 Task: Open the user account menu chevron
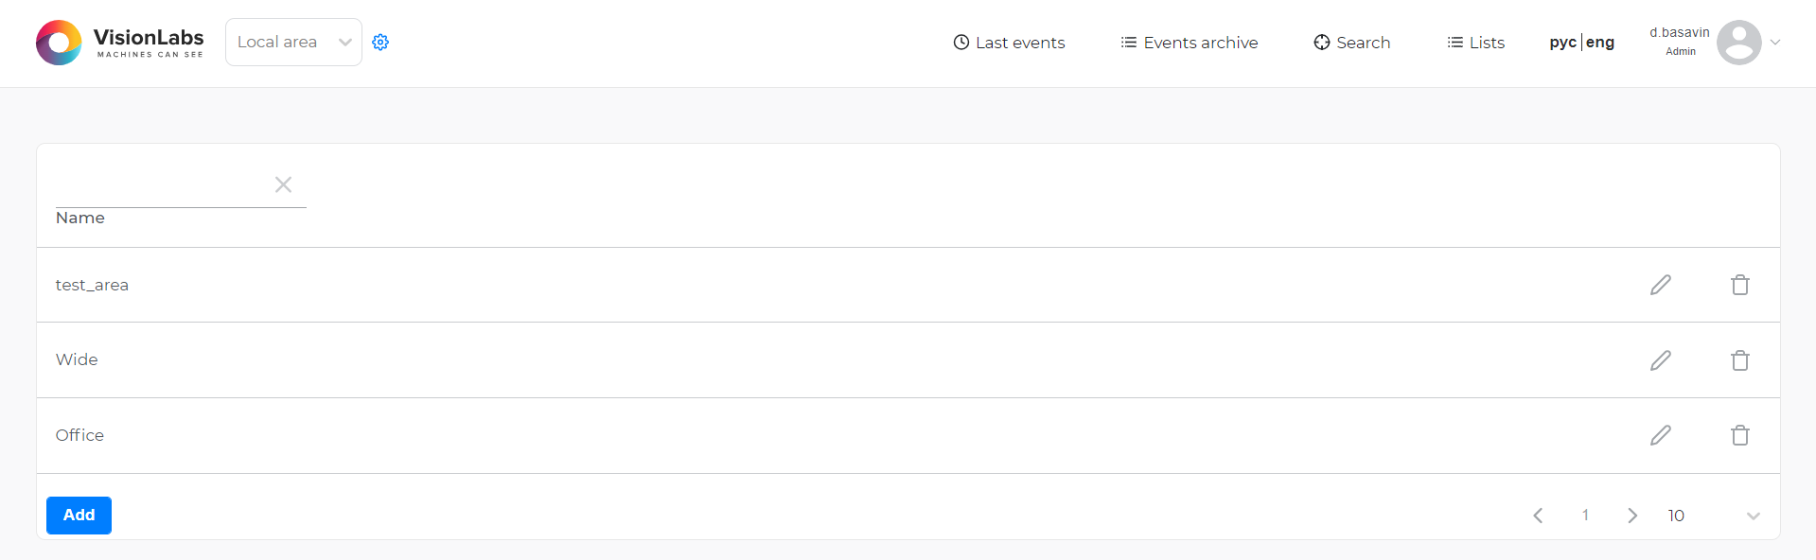pos(1775,43)
